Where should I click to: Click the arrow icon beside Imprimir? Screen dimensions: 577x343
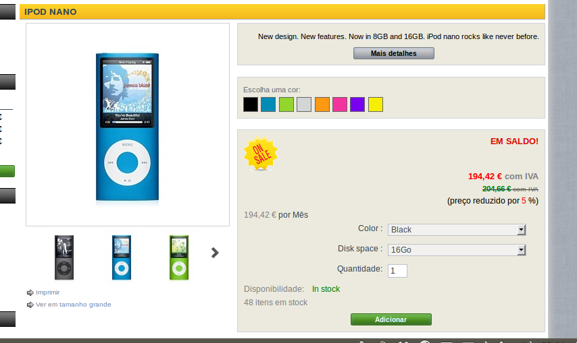coord(30,292)
